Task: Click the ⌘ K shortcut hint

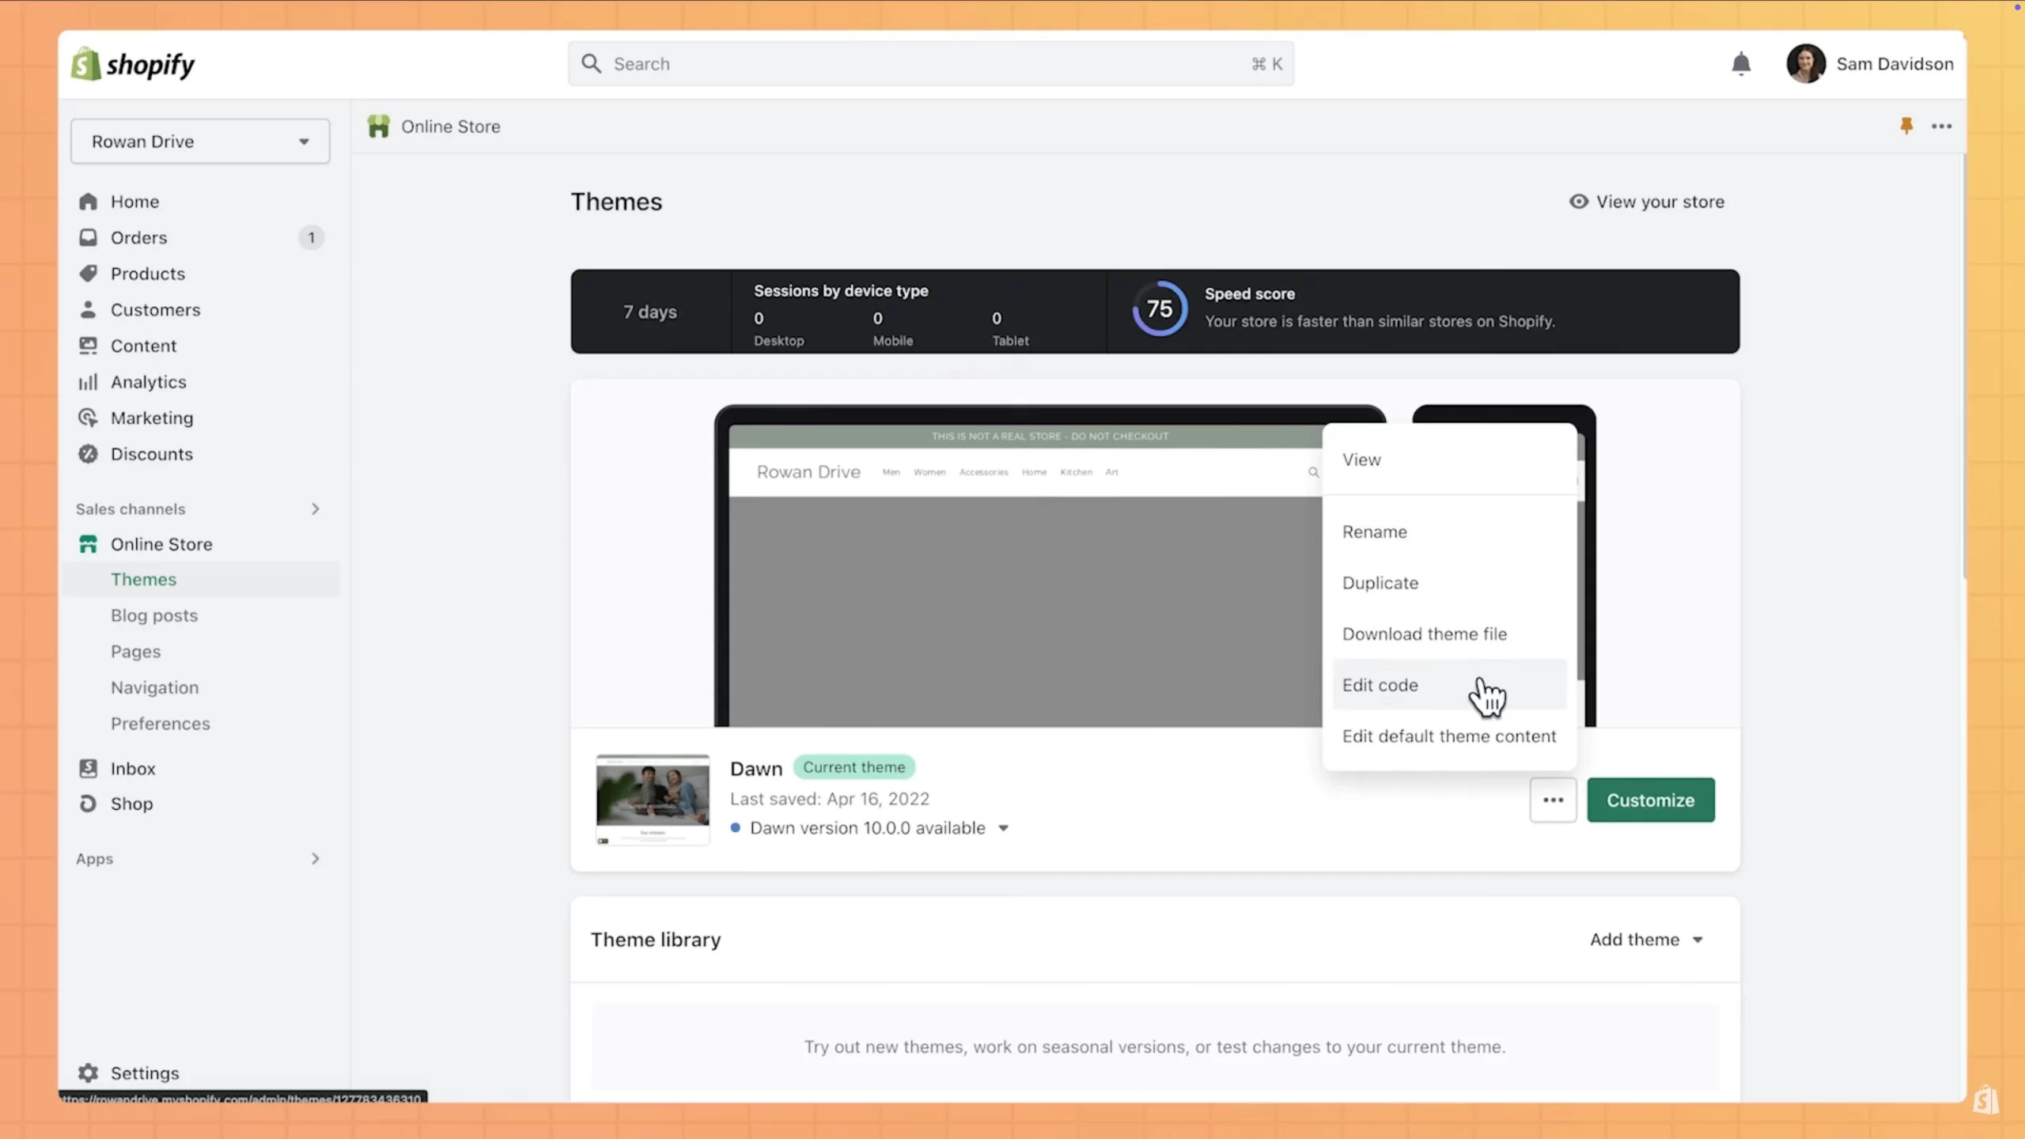Action: point(1267,64)
